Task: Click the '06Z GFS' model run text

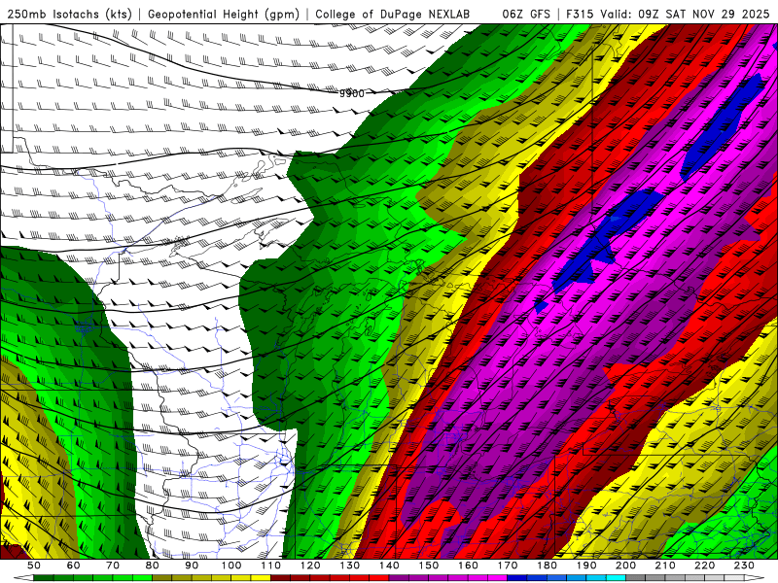Action: [526, 15]
